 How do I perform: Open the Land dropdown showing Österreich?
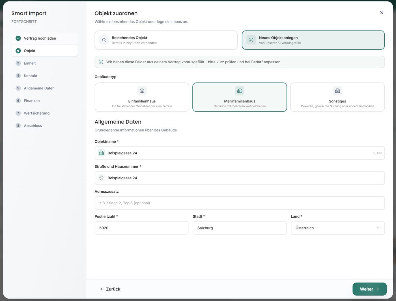point(338,228)
